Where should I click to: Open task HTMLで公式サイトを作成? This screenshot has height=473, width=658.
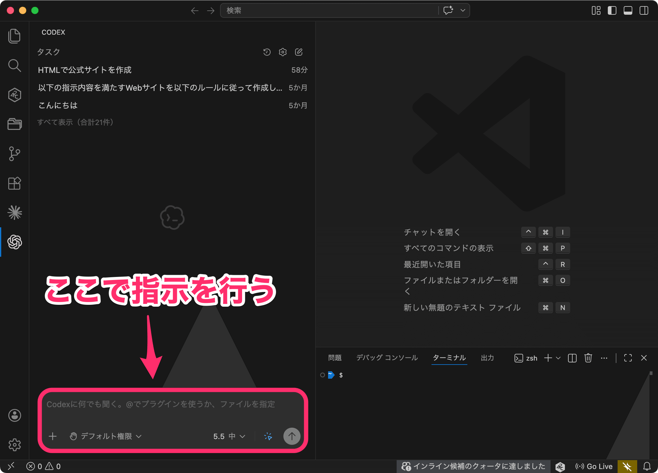(x=173, y=70)
